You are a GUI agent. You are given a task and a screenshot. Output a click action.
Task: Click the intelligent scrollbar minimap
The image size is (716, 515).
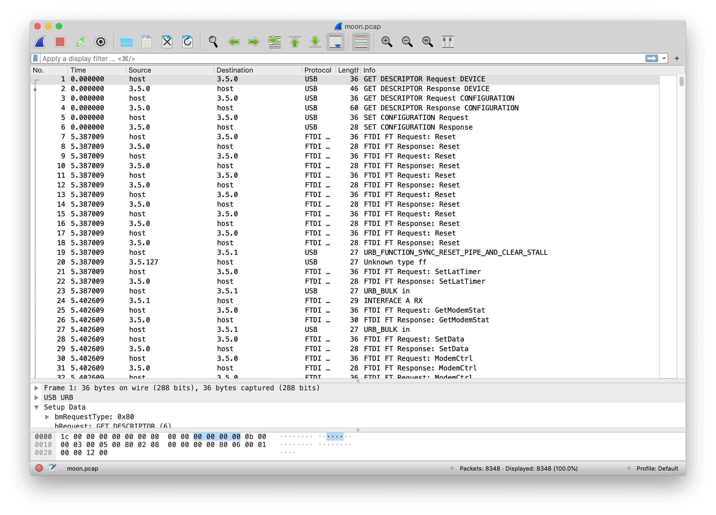668,226
